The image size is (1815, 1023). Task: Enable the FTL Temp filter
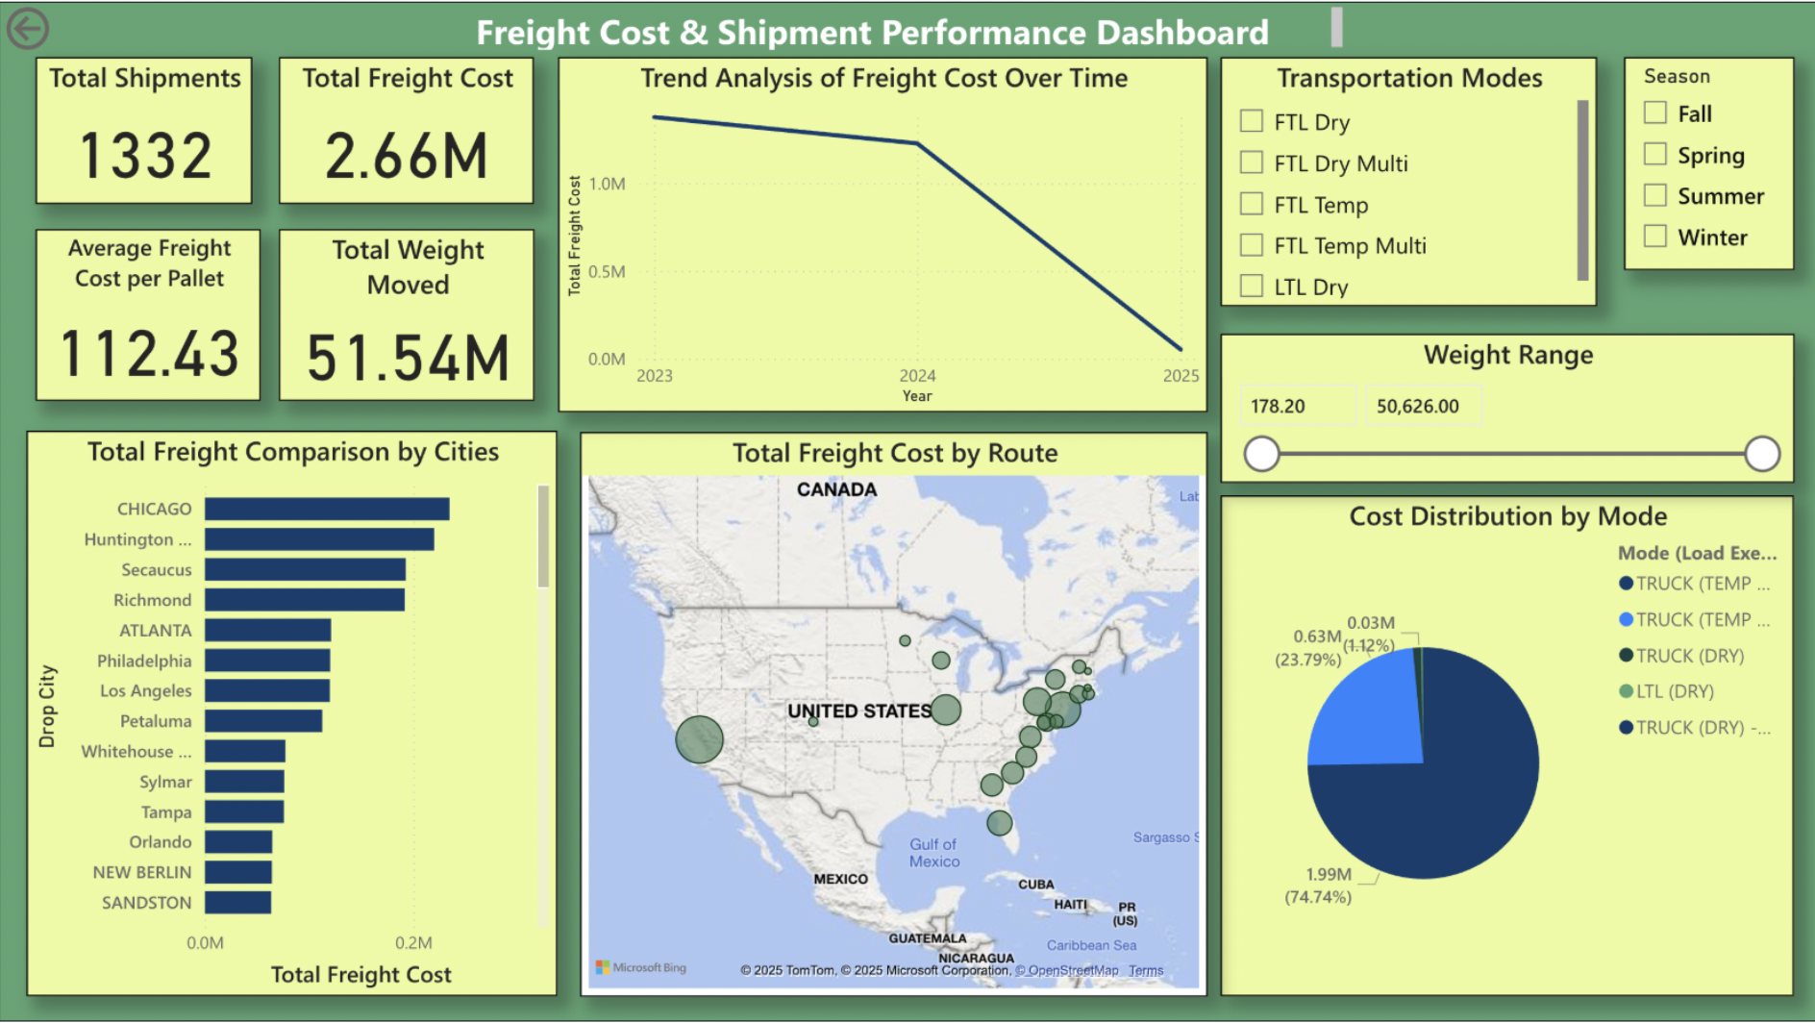(1252, 204)
